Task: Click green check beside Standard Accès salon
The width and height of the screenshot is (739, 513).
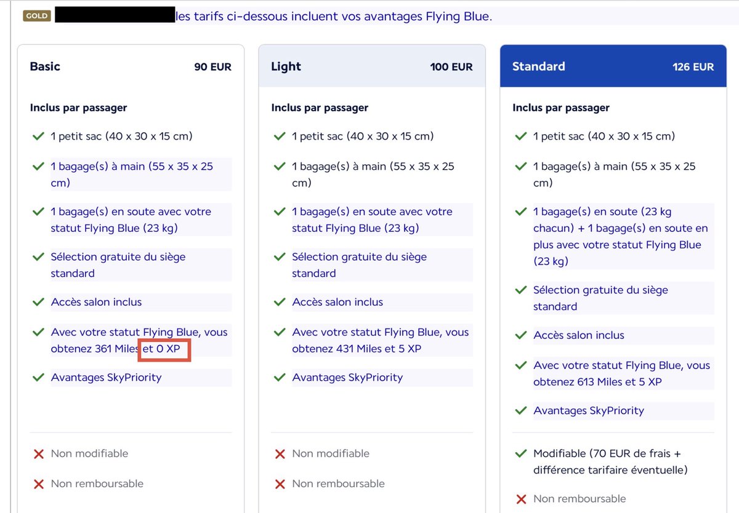Action: click(x=521, y=336)
